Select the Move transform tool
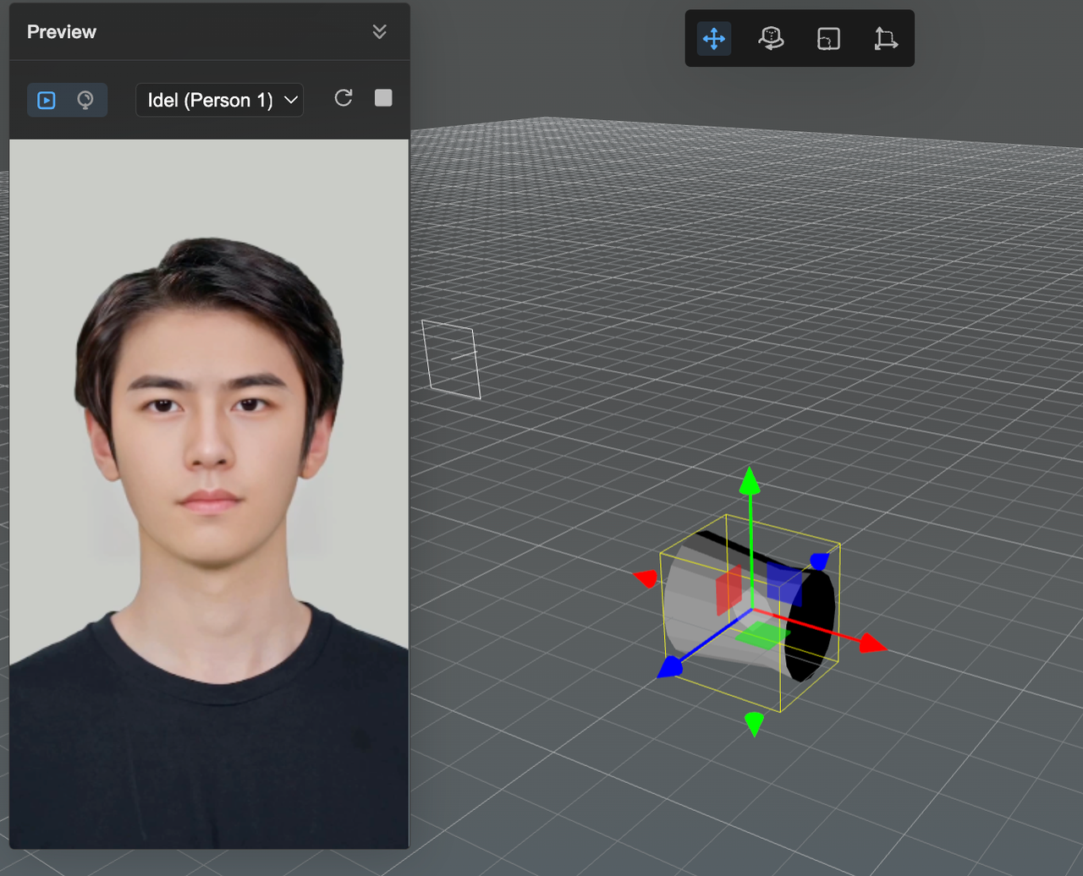The width and height of the screenshot is (1083, 876). 714,39
